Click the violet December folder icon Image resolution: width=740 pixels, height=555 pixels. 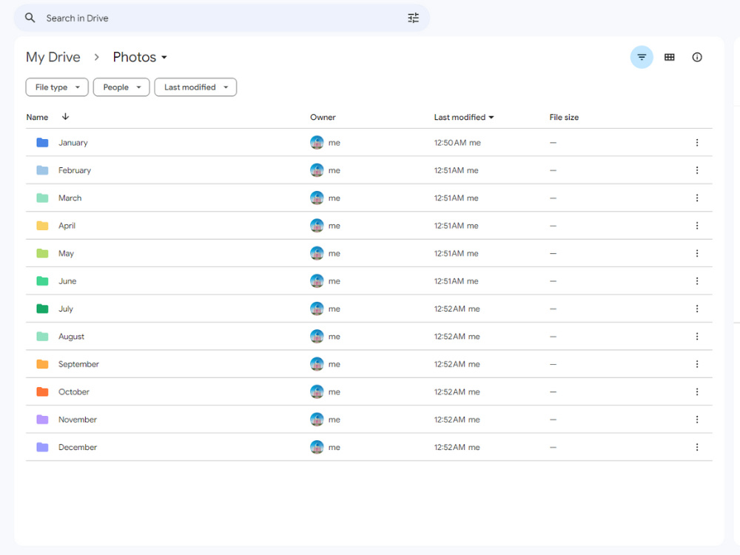(x=42, y=447)
